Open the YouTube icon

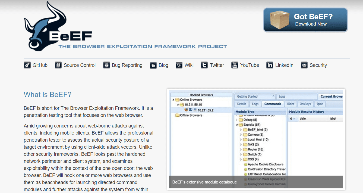point(235,65)
